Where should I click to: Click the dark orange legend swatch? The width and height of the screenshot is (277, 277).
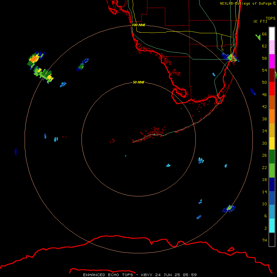click(272, 102)
